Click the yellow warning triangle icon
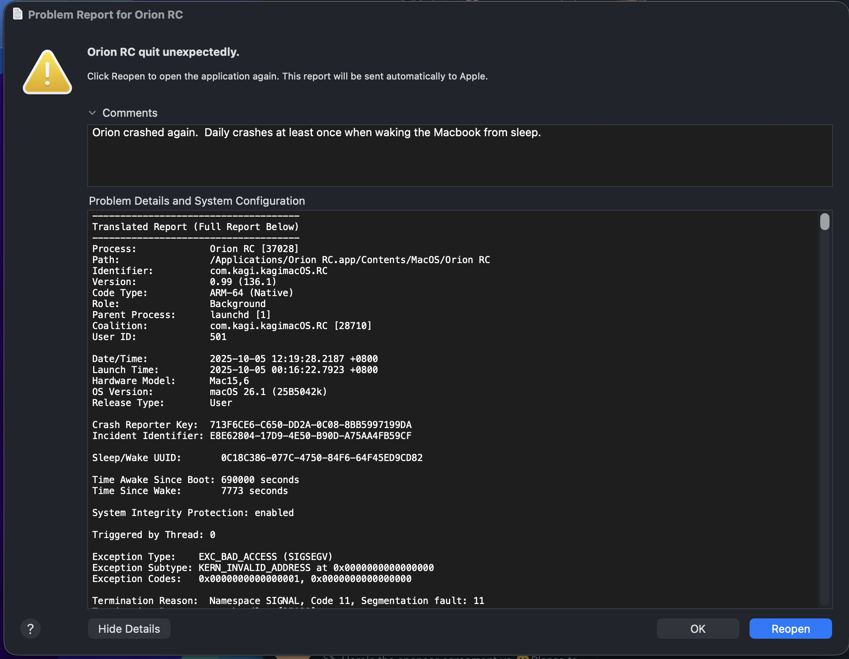The image size is (849, 659). pos(47,73)
